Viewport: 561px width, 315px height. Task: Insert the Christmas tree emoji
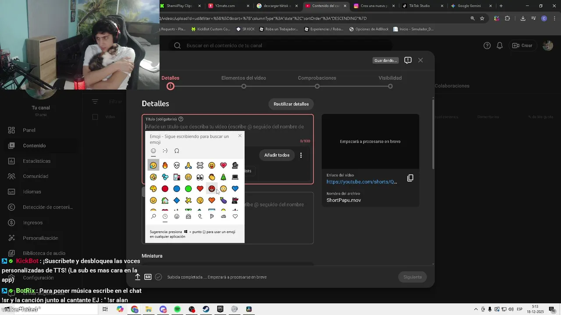[224, 177]
